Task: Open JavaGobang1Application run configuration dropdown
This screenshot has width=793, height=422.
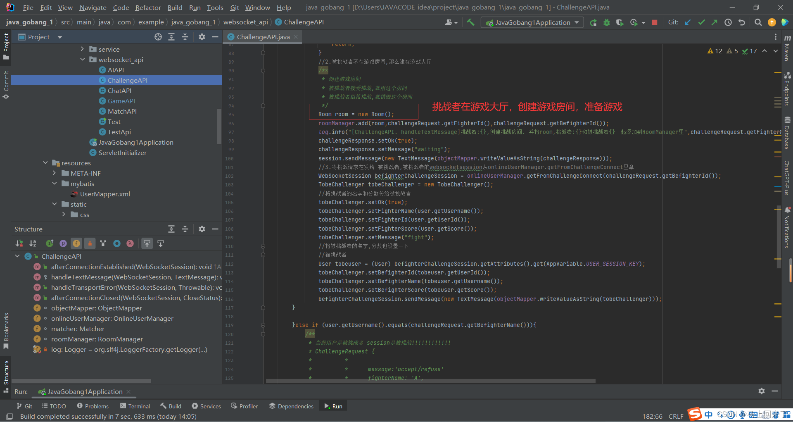Action: (532, 22)
